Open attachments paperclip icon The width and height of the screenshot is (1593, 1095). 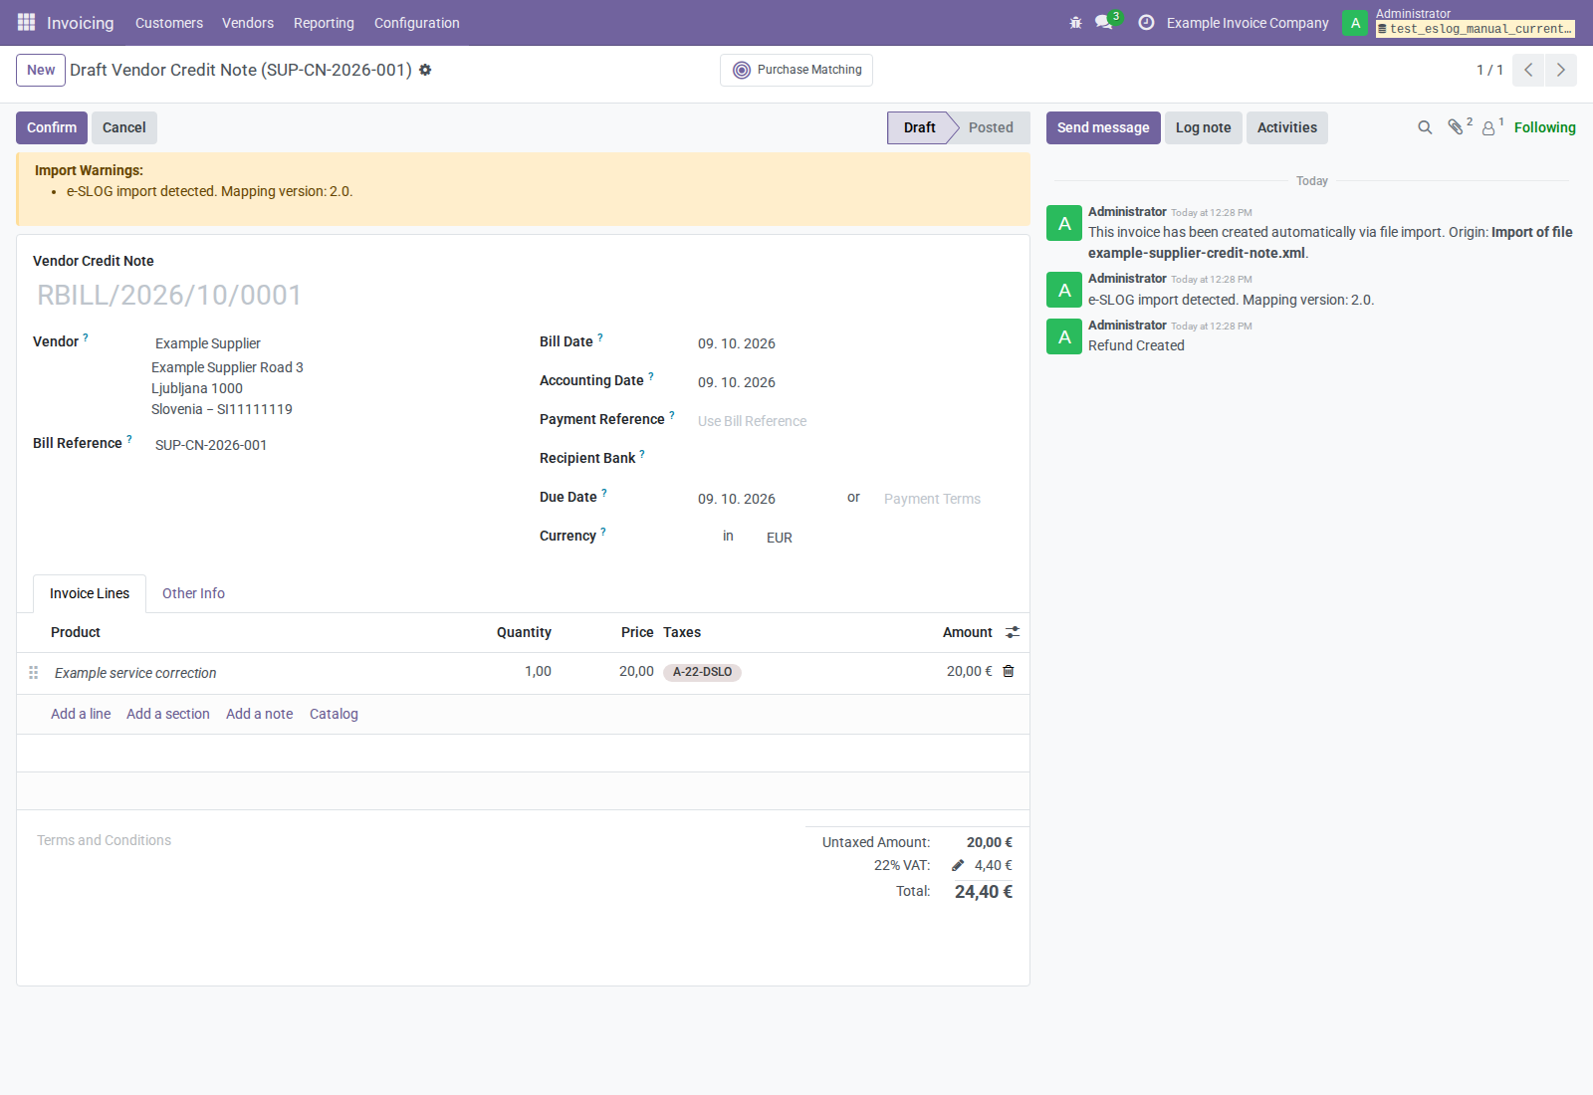tap(1456, 127)
